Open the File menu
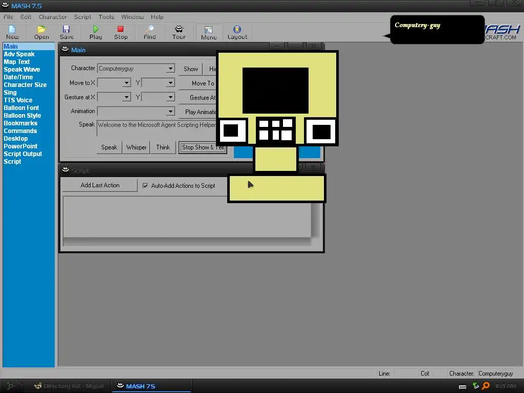This screenshot has height=393, width=524. pyautogui.click(x=8, y=17)
